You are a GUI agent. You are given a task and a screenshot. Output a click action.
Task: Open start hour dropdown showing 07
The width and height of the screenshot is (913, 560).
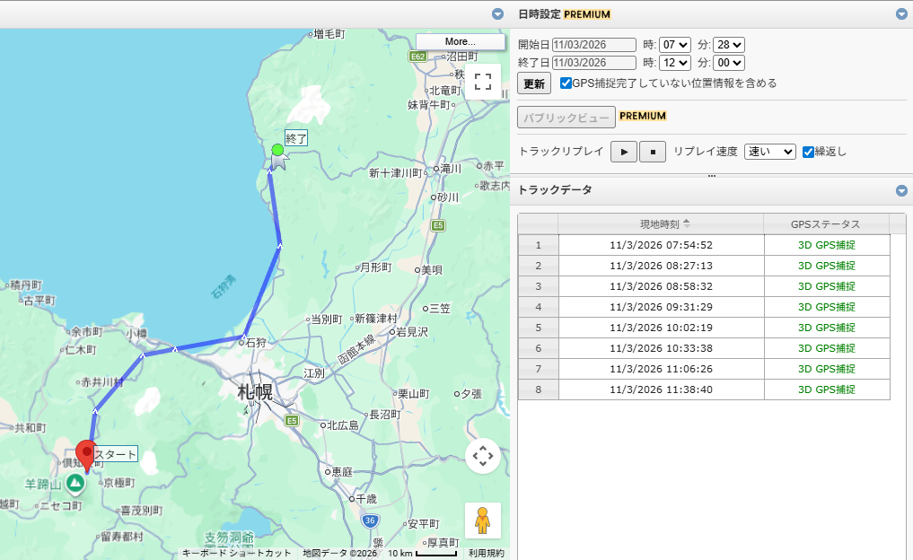click(674, 45)
